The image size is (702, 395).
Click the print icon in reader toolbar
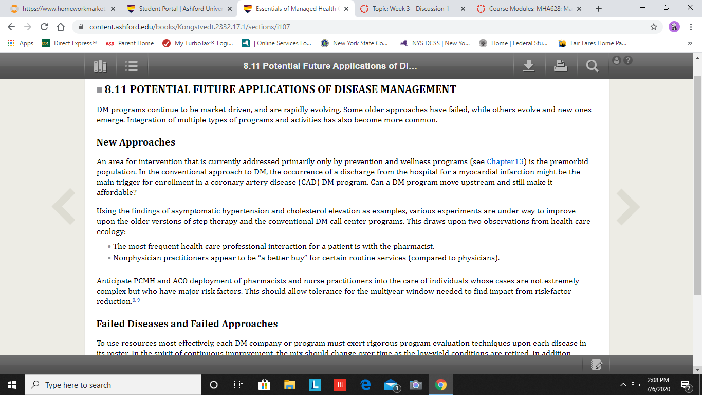coord(561,65)
